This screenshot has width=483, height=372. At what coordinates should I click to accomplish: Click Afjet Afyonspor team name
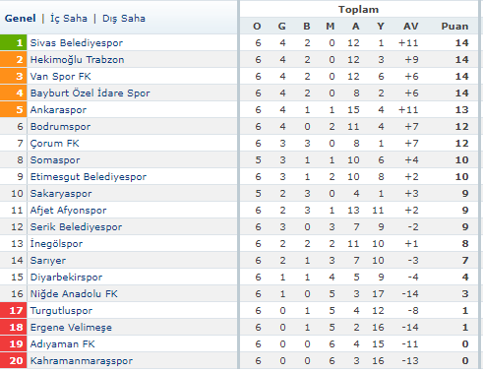pos(68,211)
